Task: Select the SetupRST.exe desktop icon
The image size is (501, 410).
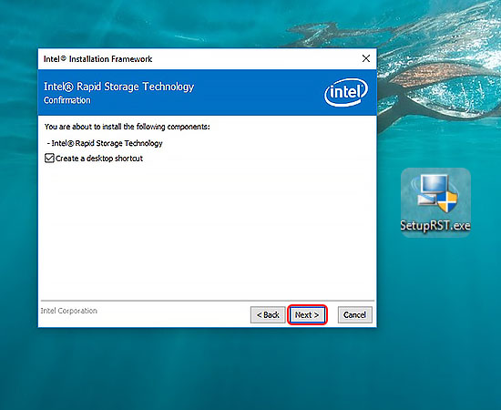Action: 435,202
